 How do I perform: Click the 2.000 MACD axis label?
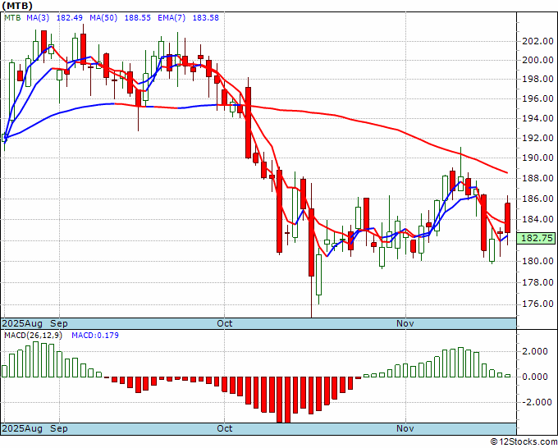[x=535, y=351]
